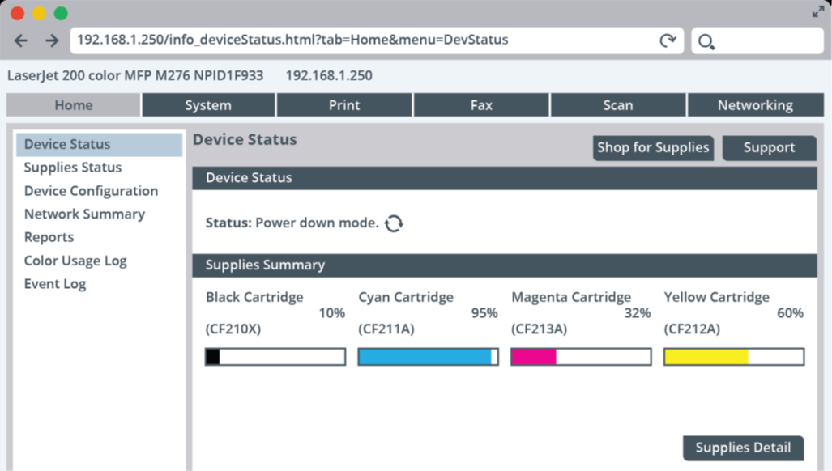Image resolution: width=832 pixels, height=471 pixels.
Task: Reload the page using the refresh icon
Action: click(x=668, y=40)
